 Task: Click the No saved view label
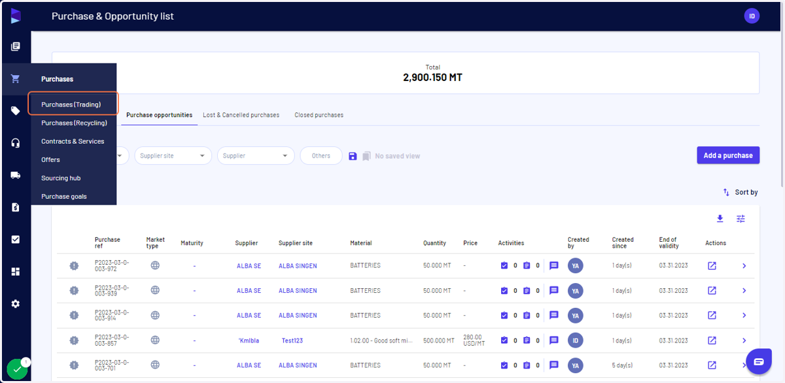point(398,156)
